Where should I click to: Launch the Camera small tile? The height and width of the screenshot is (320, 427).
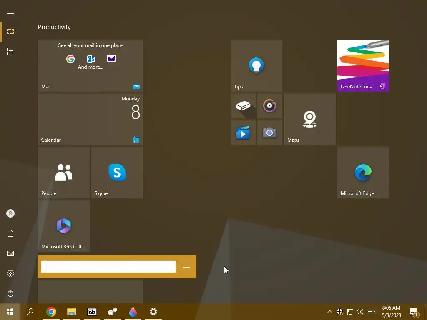(x=270, y=132)
